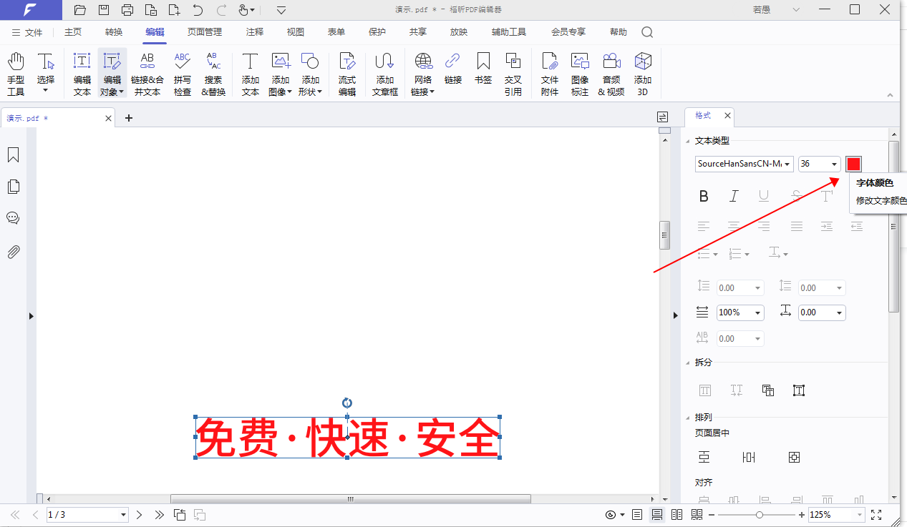The image size is (907, 527).
Task: Toggle underline text formatting
Action: [x=764, y=197]
